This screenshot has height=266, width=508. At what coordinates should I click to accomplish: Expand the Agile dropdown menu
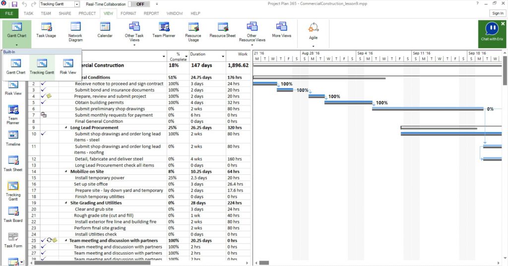[313, 46]
